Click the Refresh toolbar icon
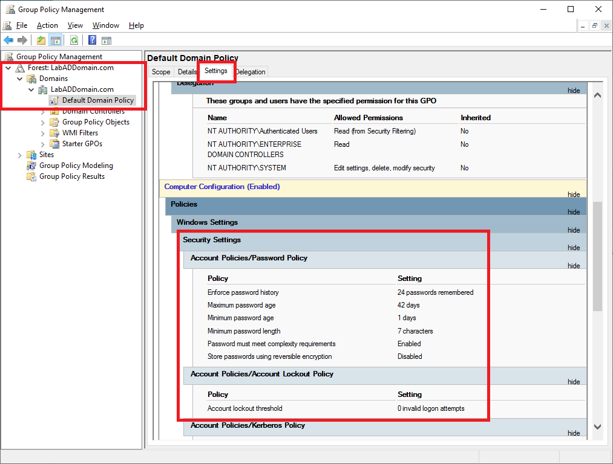 coord(74,40)
